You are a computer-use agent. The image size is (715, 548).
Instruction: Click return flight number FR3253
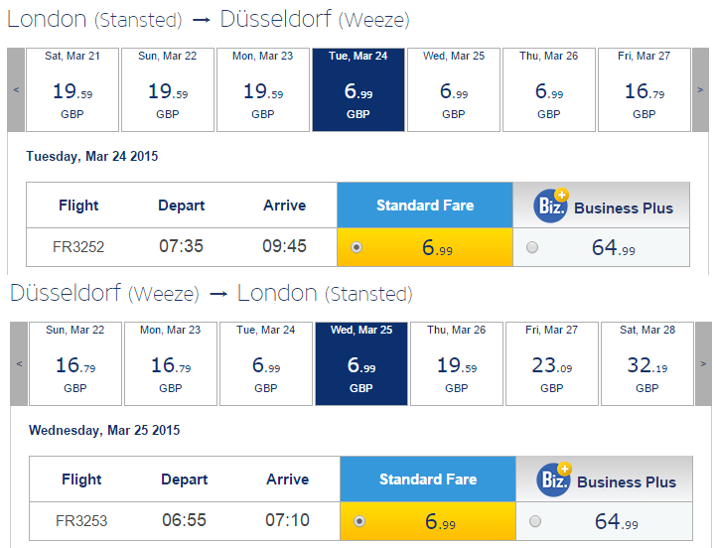(x=81, y=520)
